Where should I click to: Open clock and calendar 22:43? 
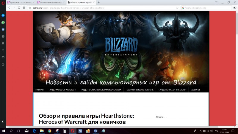pos(224,131)
